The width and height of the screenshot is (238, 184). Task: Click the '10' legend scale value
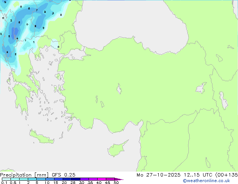[x=47, y=182]
